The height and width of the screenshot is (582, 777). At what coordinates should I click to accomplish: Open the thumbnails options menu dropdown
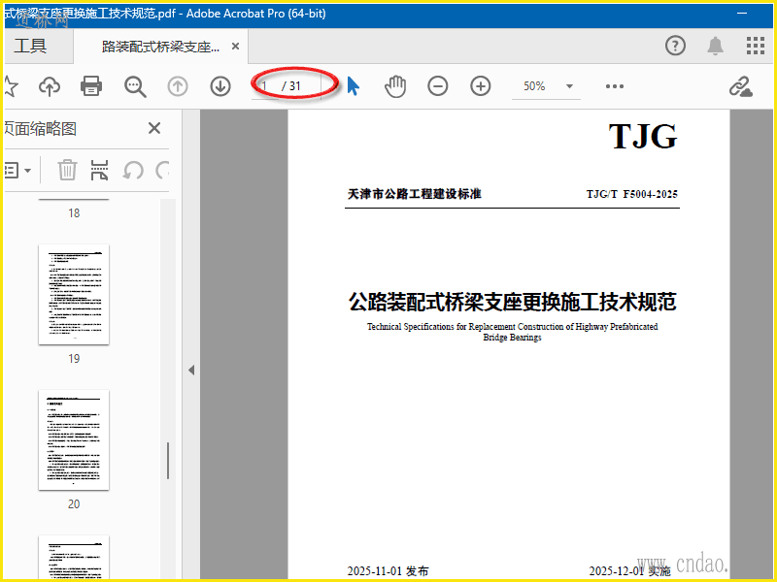17,171
